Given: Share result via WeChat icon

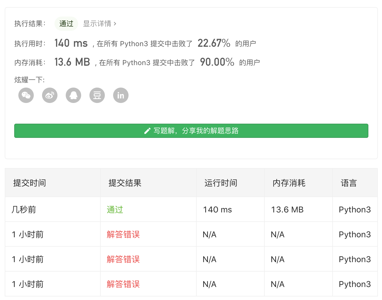Looking at the screenshot, I should 26,95.
